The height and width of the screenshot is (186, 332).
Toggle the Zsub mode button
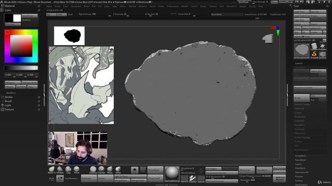click(71, 14)
